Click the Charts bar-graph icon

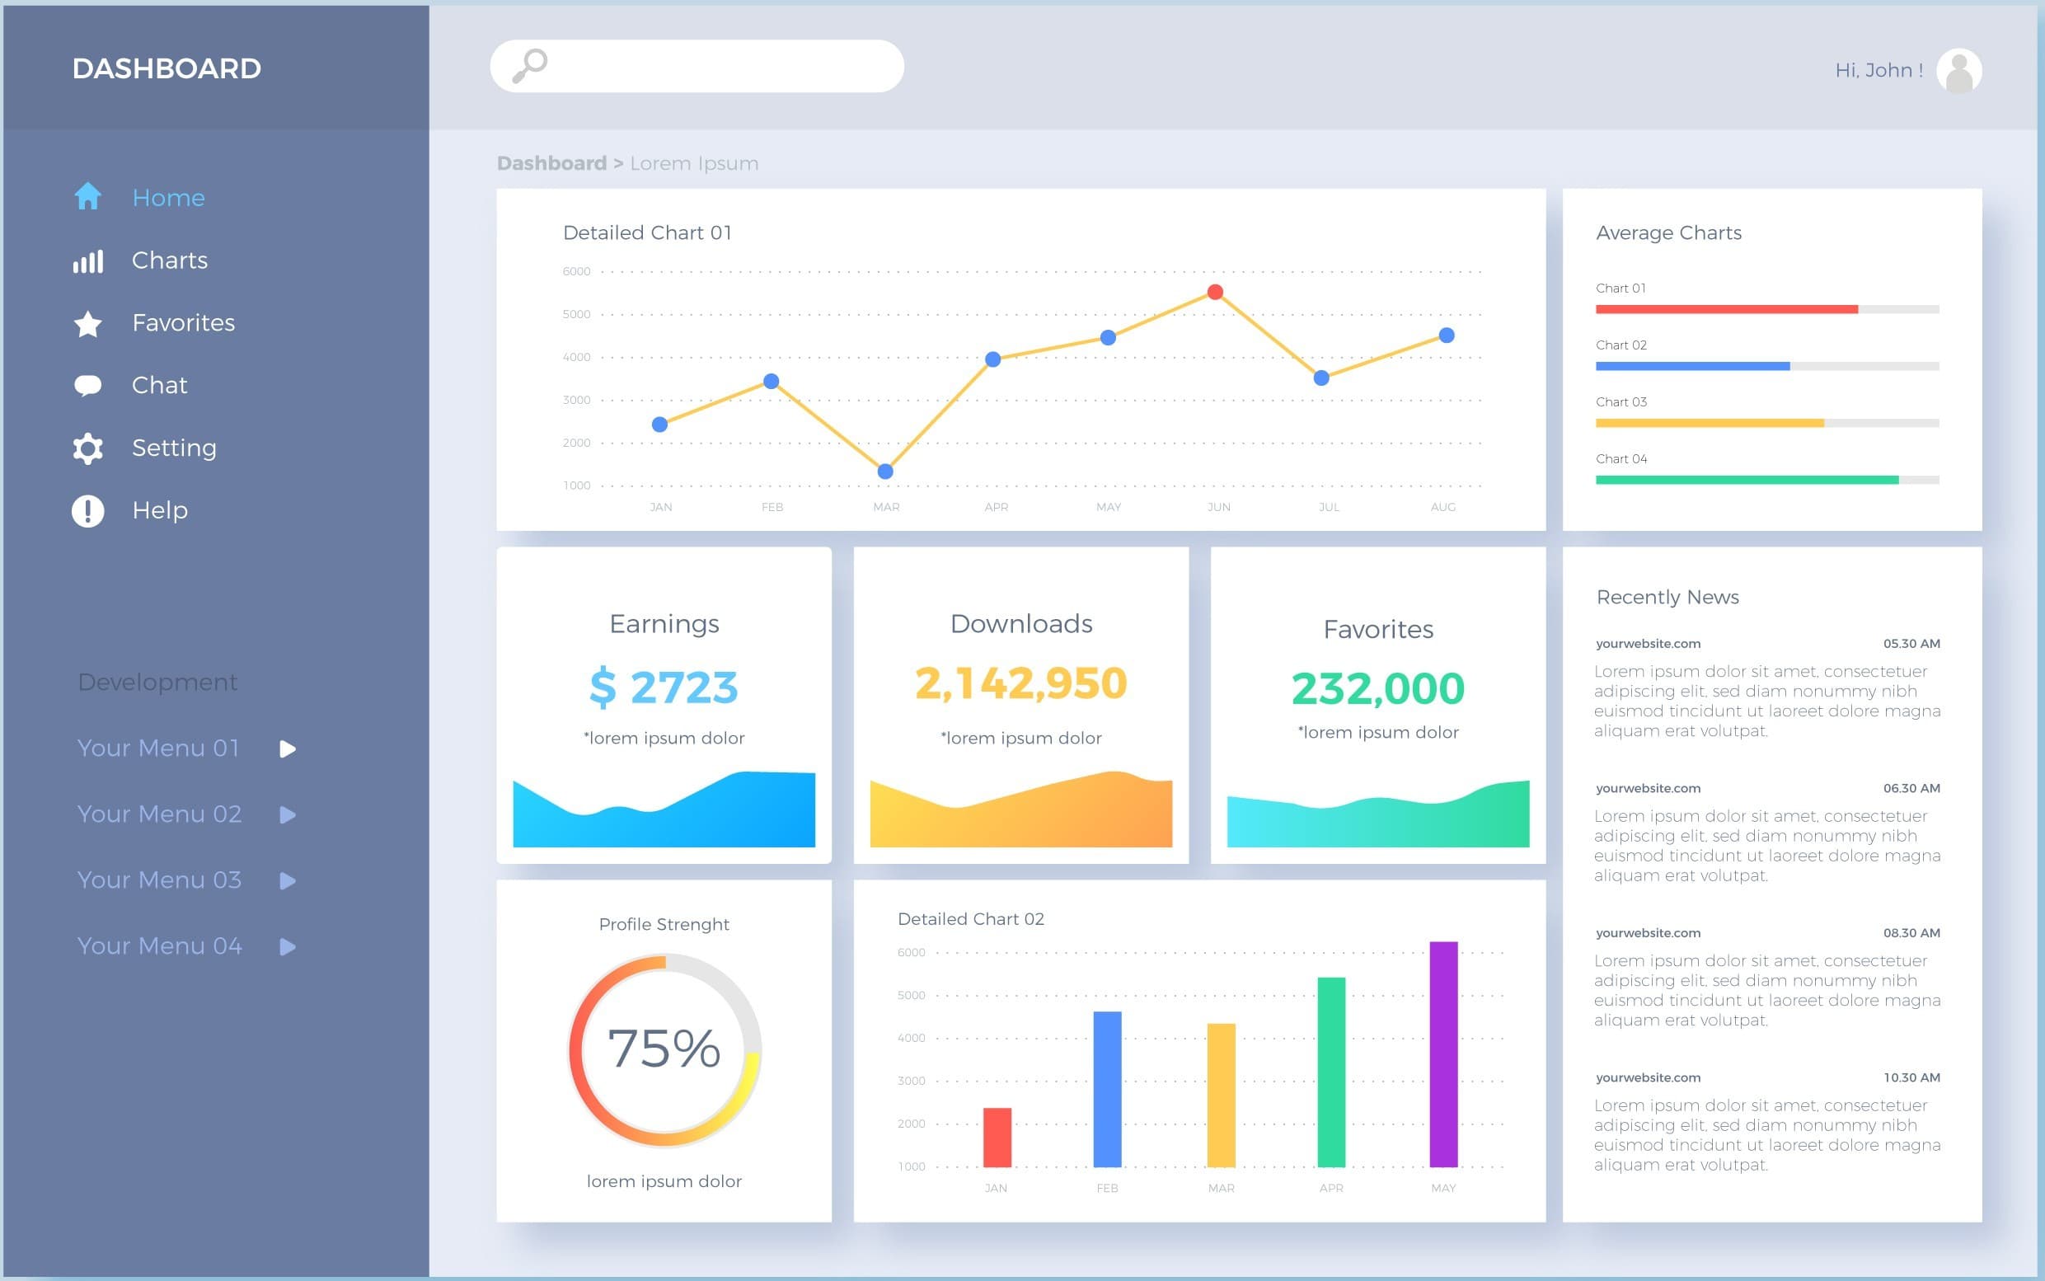click(87, 261)
